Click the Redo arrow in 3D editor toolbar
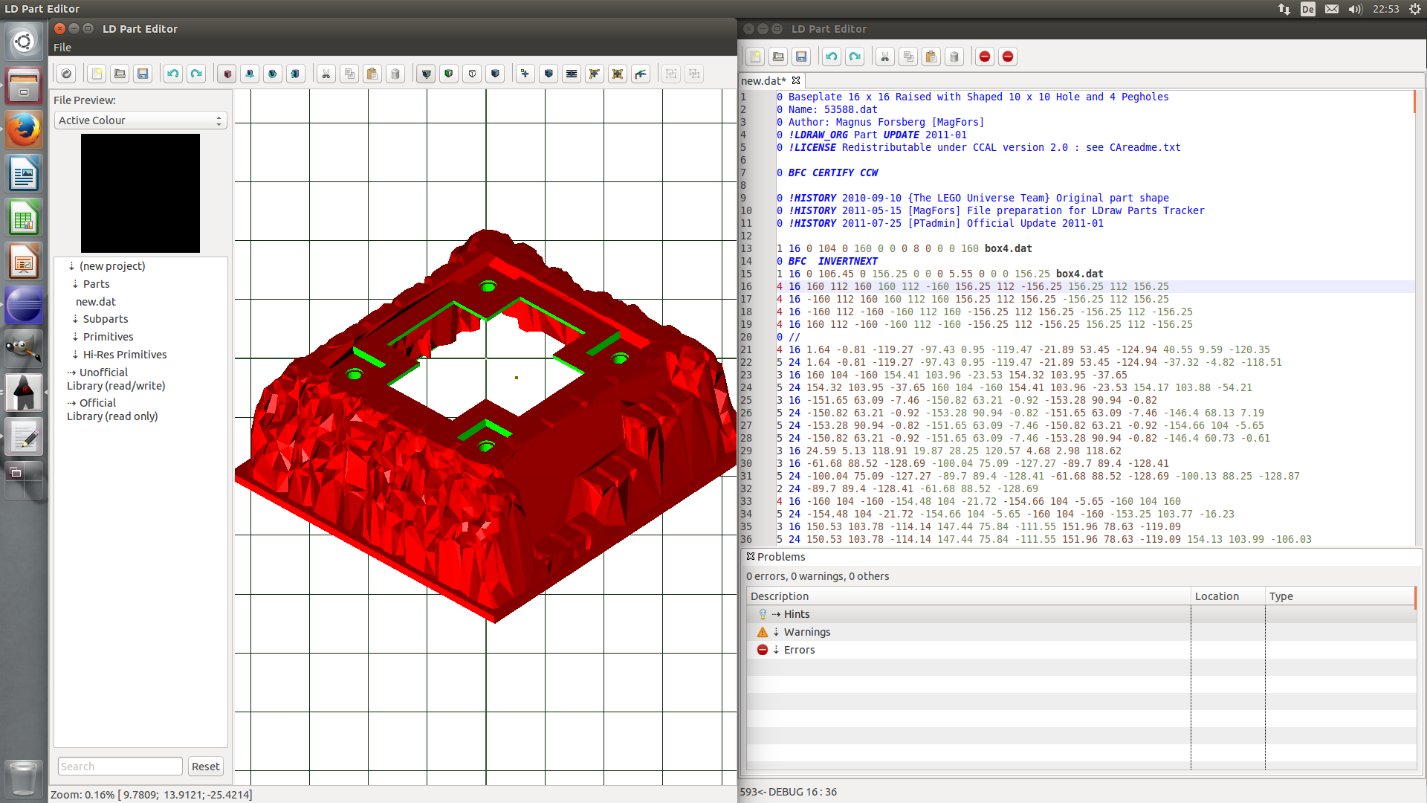Image resolution: width=1427 pixels, height=803 pixels. 196,74
